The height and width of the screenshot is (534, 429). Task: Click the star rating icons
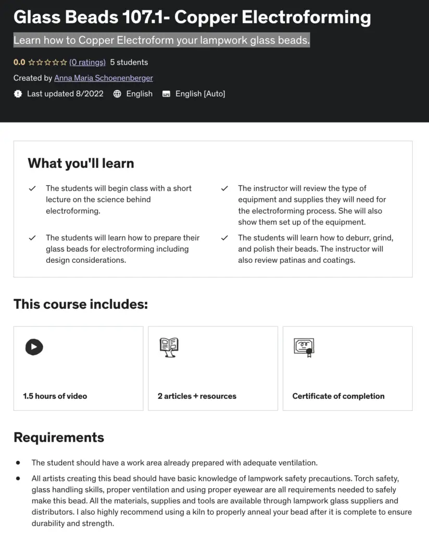pos(47,63)
